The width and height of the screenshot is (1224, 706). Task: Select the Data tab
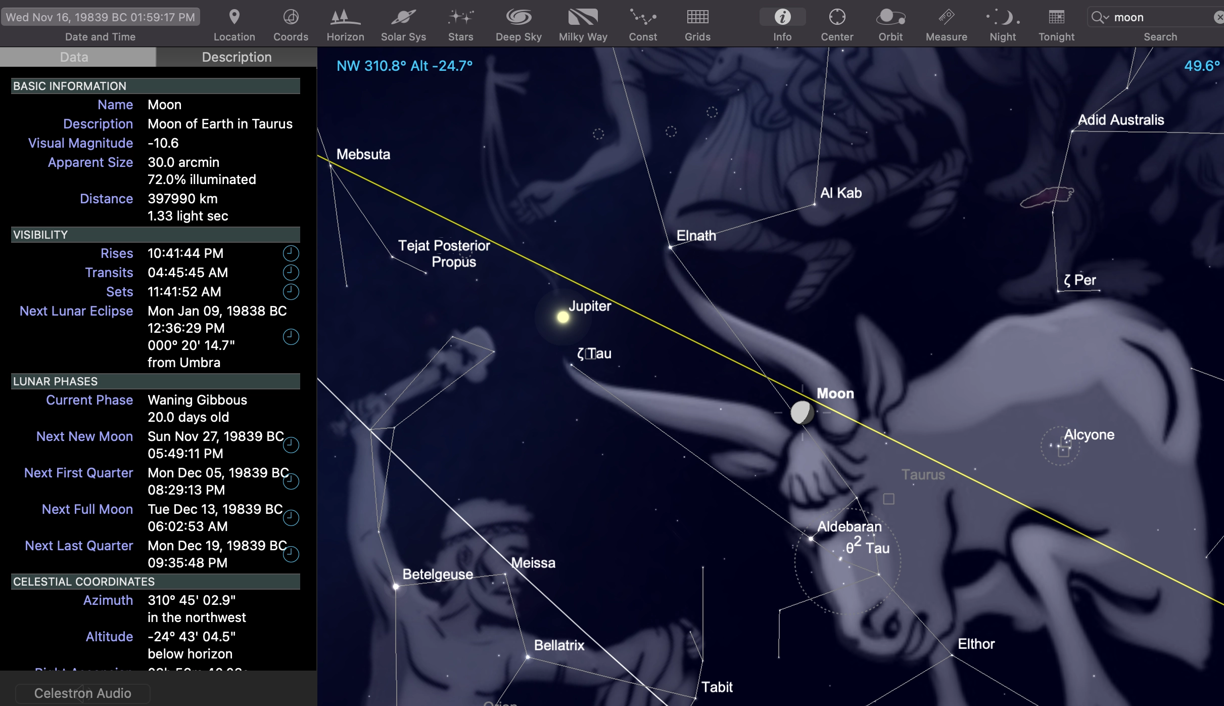pyautogui.click(x=74, y=57)
